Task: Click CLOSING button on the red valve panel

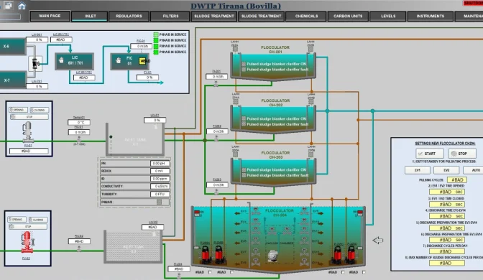Action: tap(38, 220)
